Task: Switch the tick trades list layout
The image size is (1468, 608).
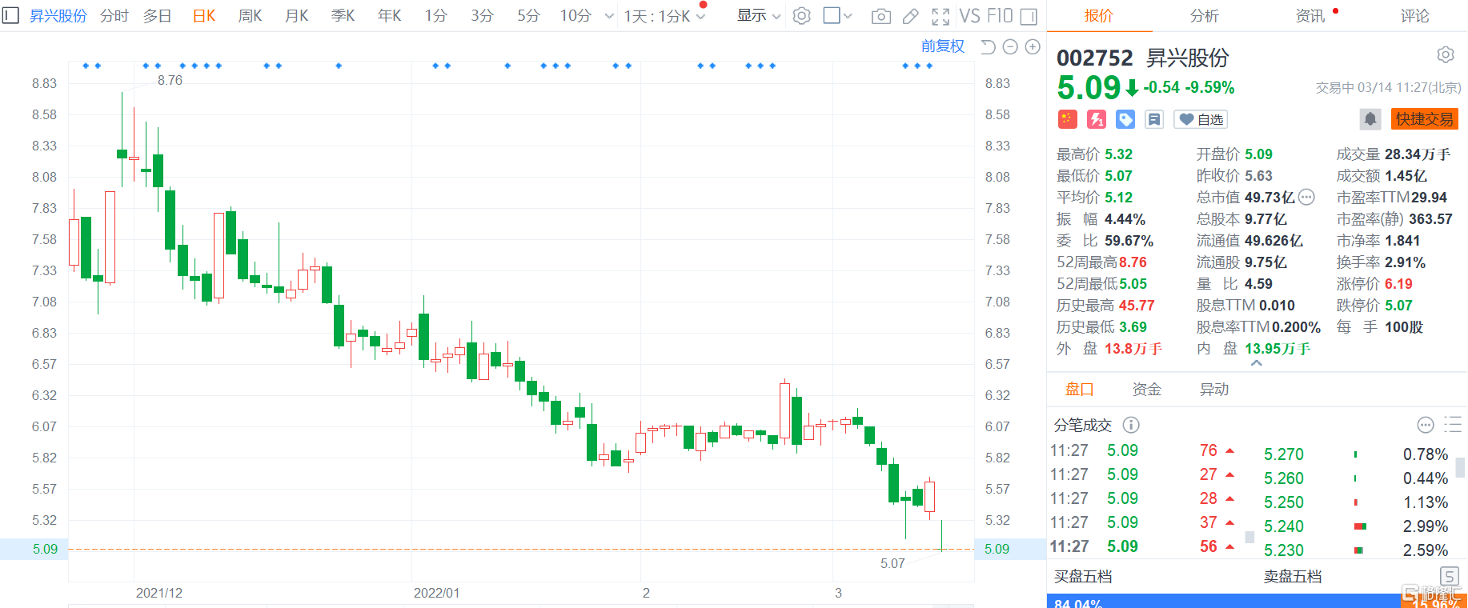Action: 1452,425
